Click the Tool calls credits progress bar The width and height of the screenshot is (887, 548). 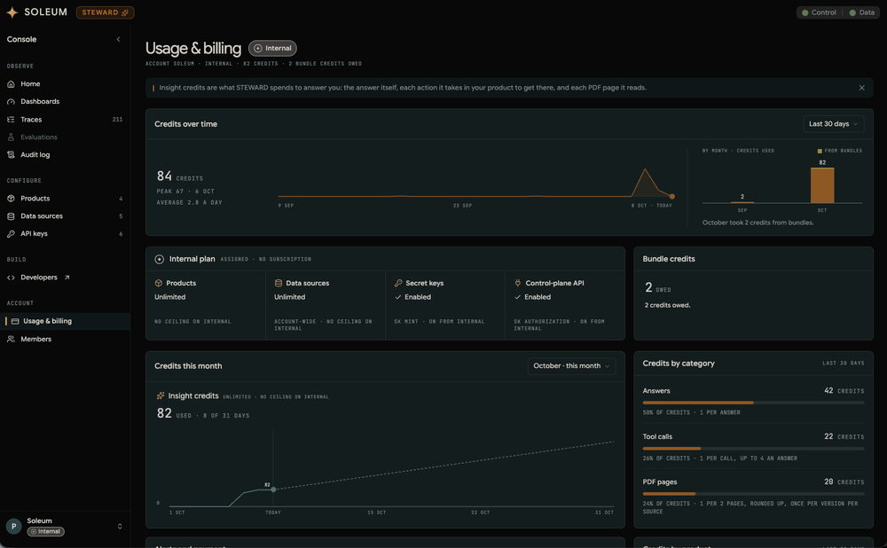point(753,449)
